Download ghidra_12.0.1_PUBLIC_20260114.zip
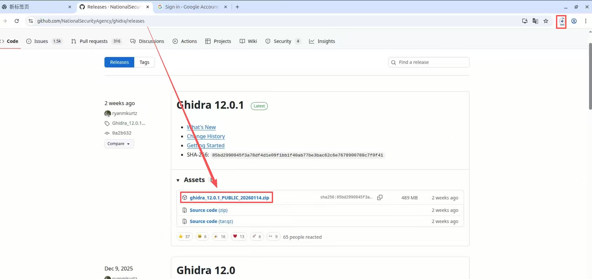The image size is (592, 279). click(229, 198)
